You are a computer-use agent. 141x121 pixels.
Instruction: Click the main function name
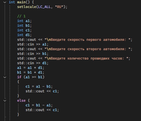pyautogui.click(x=21, y=2)
